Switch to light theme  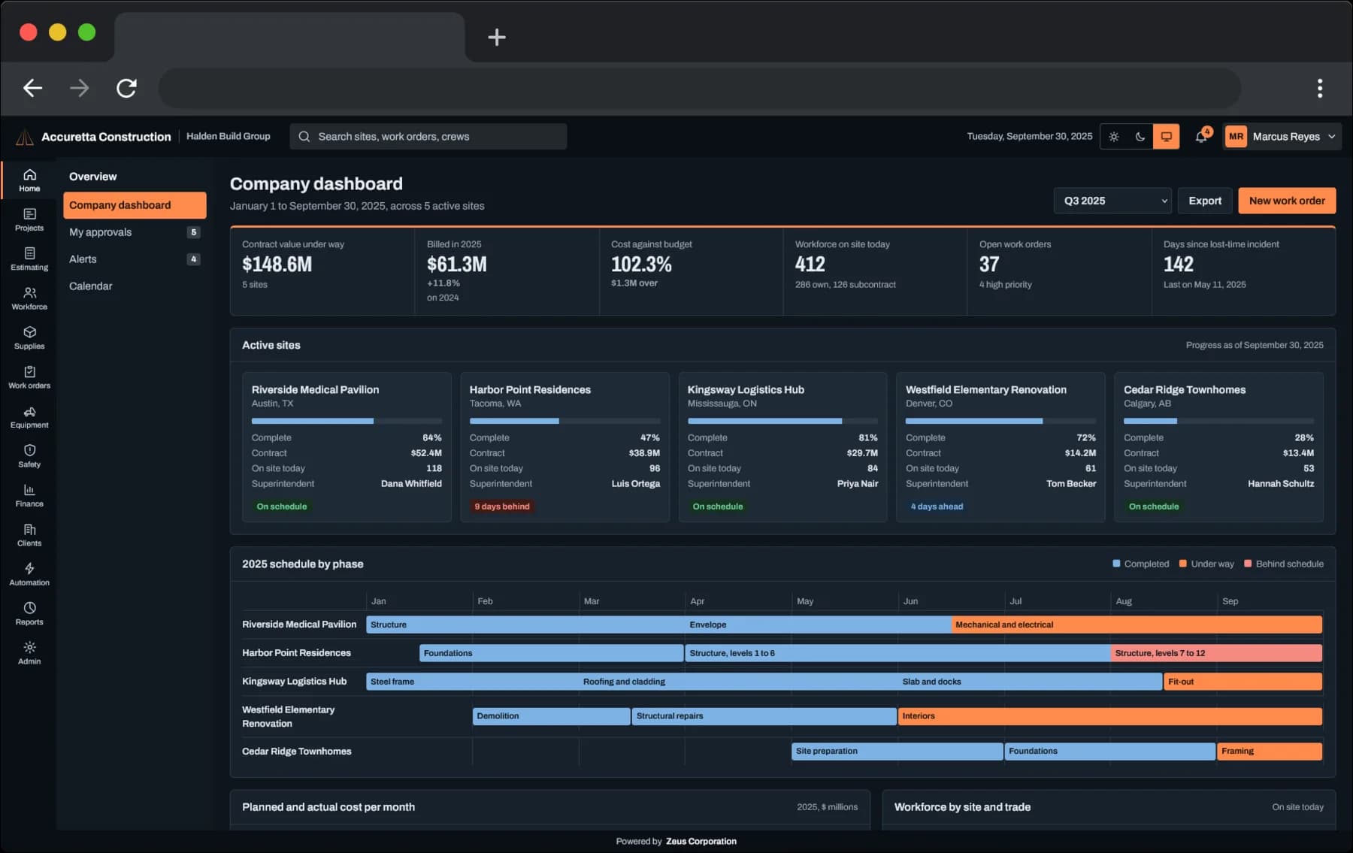1114,137
